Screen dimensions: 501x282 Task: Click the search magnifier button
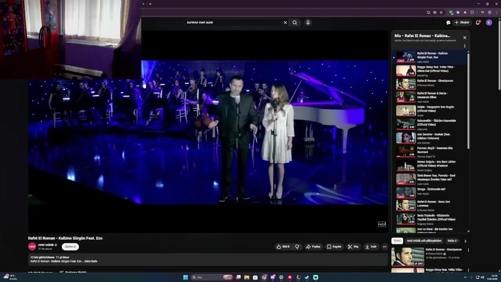point(295,22)
